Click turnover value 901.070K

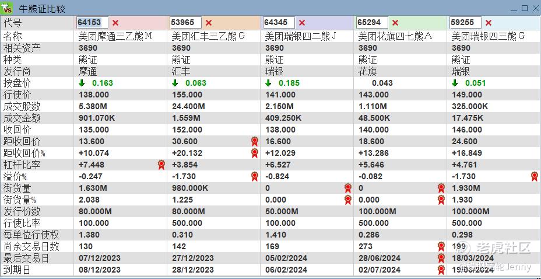[x=97, y=118]
